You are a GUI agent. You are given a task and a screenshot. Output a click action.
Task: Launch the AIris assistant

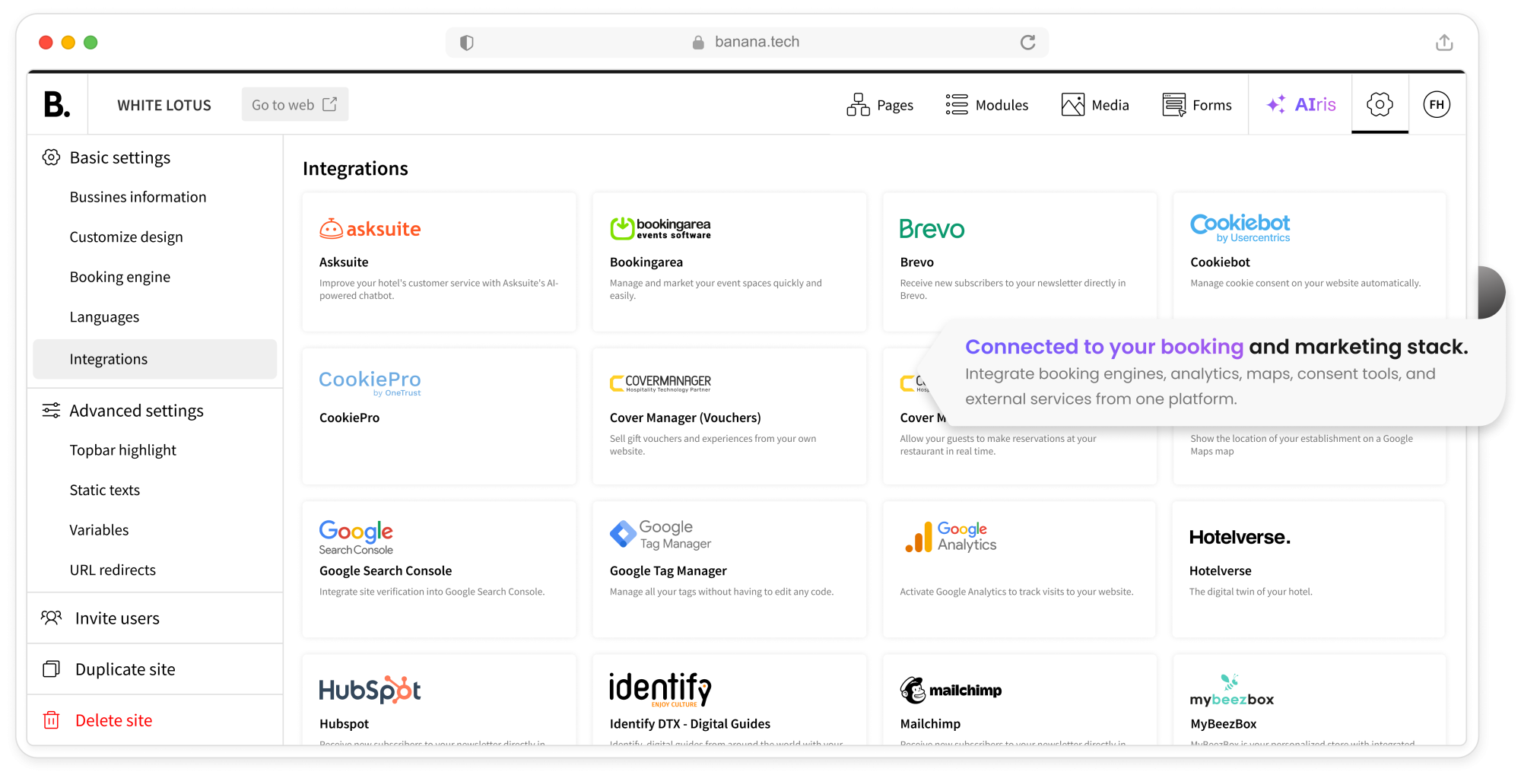1300,105
